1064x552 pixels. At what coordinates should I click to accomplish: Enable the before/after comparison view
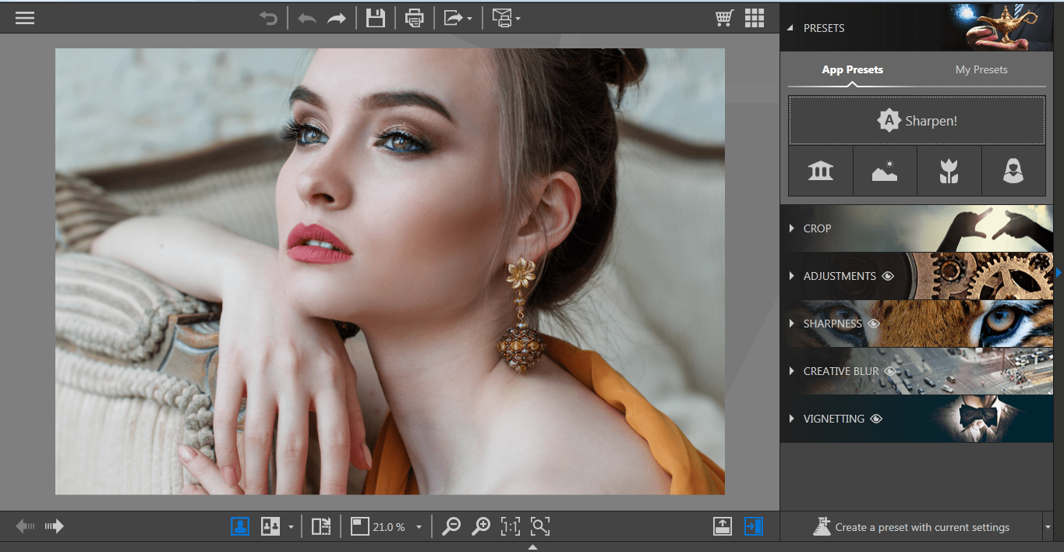coord(269,526)
